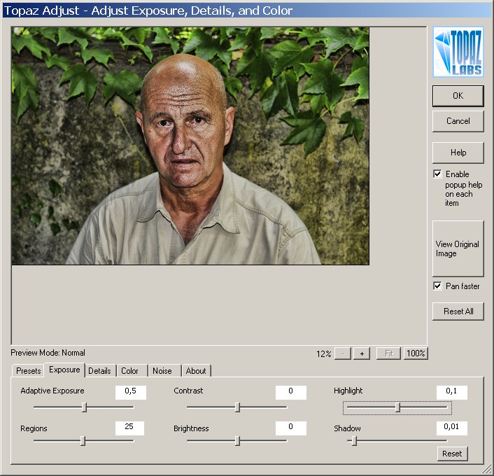Uncheck the Pan faster checkbox
The width and height of the screenshot is (494, 476).
point(437,286)
